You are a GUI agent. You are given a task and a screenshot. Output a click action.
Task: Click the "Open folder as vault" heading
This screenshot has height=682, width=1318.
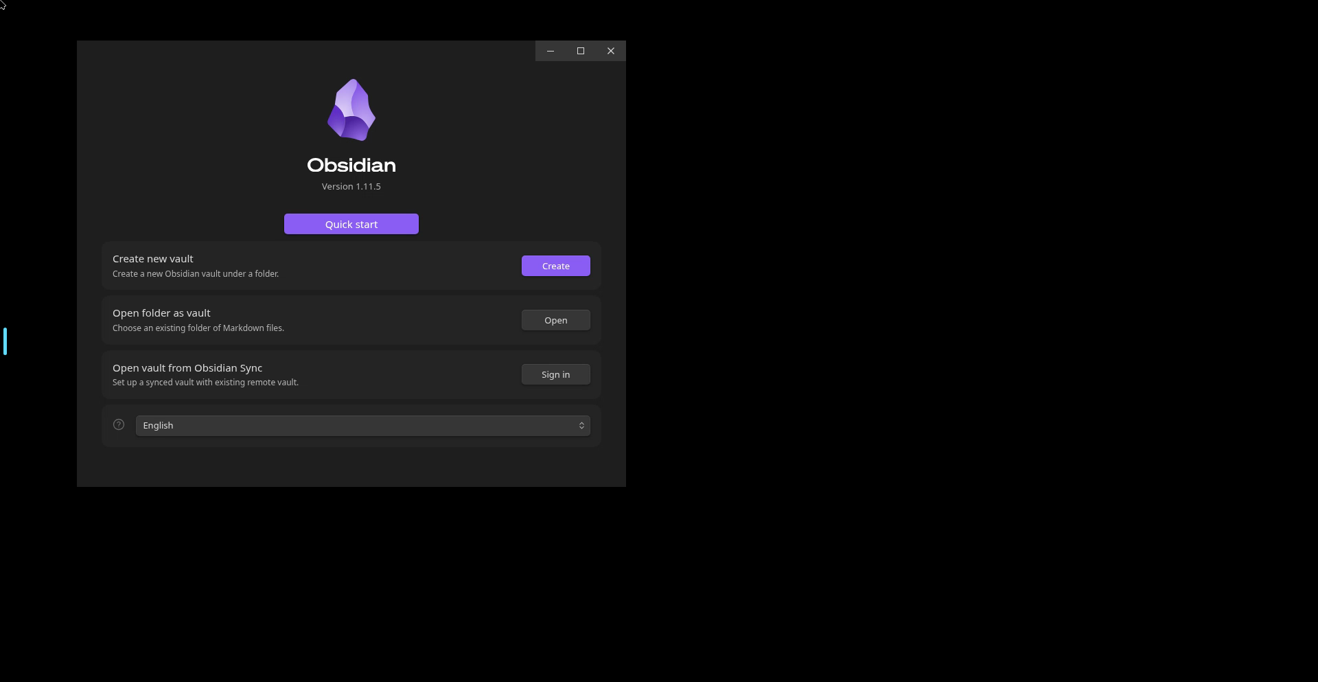[161, 312]
